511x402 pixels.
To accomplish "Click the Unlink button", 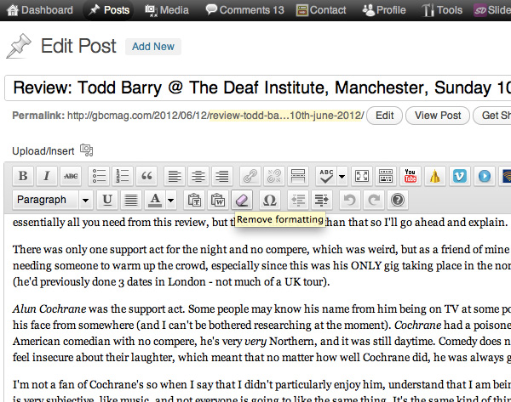I will click(274, 176).
